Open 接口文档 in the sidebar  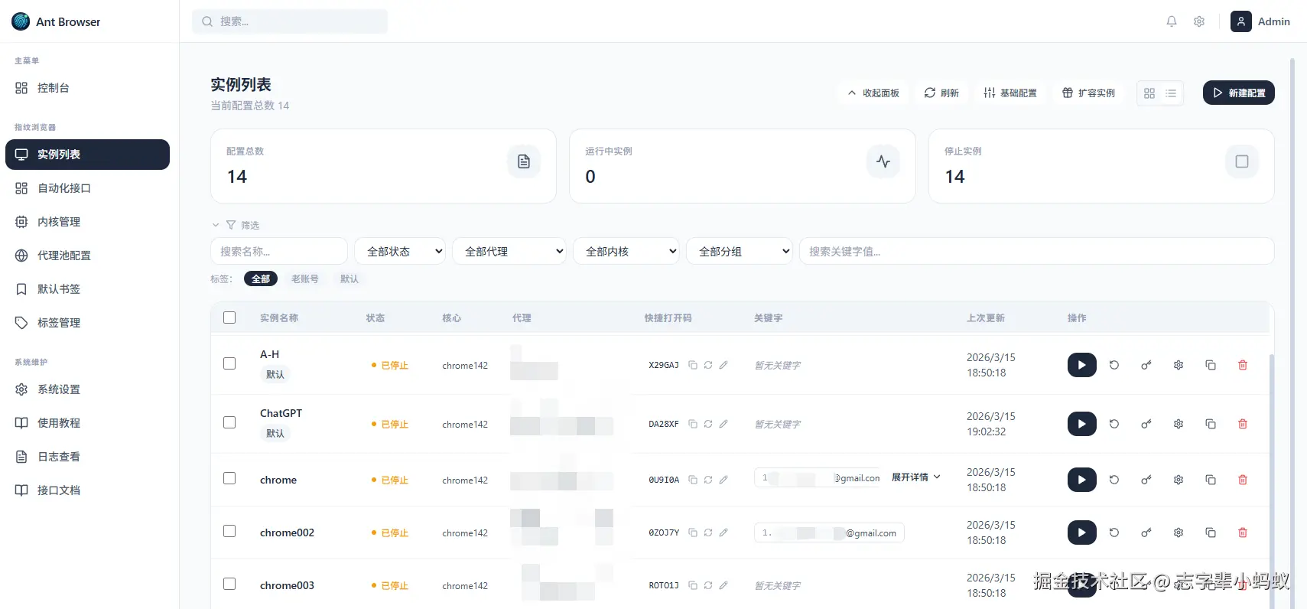coord(87,490)
